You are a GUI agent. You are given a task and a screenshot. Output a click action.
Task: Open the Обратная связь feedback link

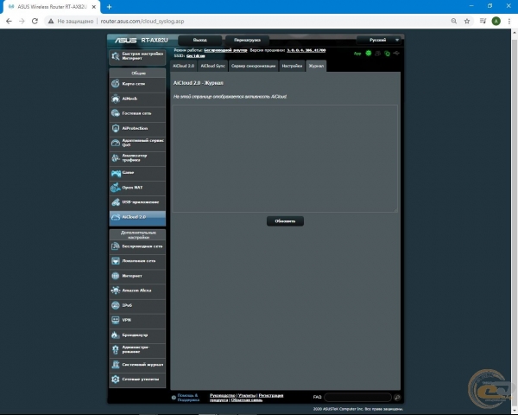tap(246, 400)
